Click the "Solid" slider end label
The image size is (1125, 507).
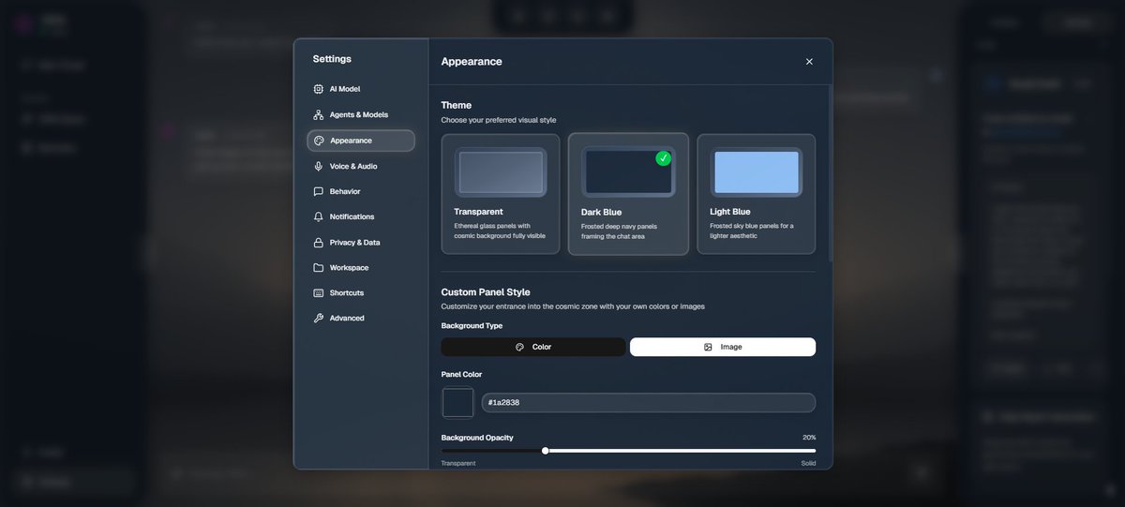click(x=808, y=463)
